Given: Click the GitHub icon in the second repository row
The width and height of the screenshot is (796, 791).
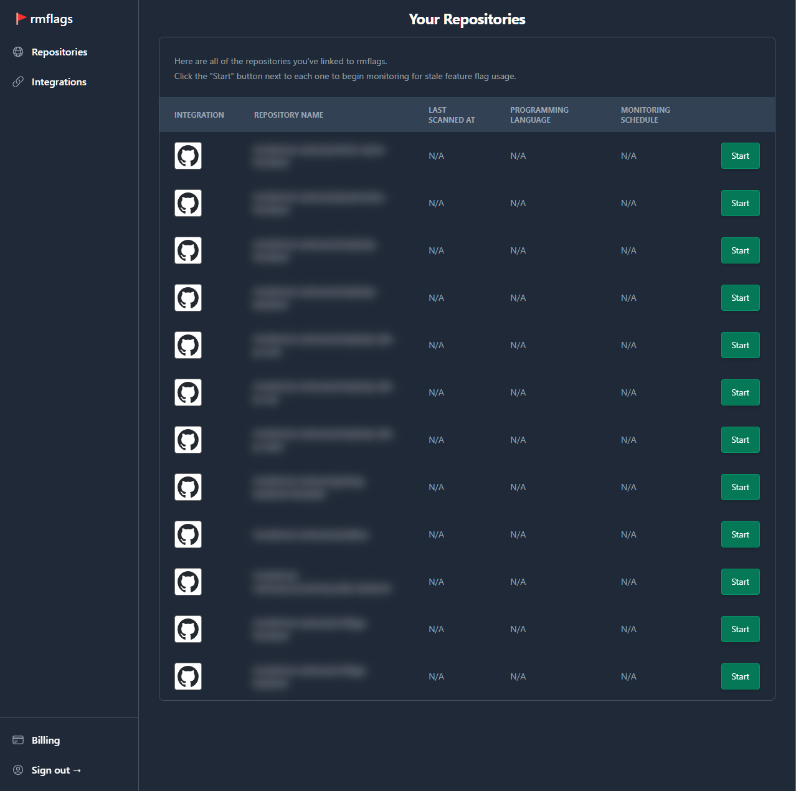Looking at the screenshot, I should point(188,203).
